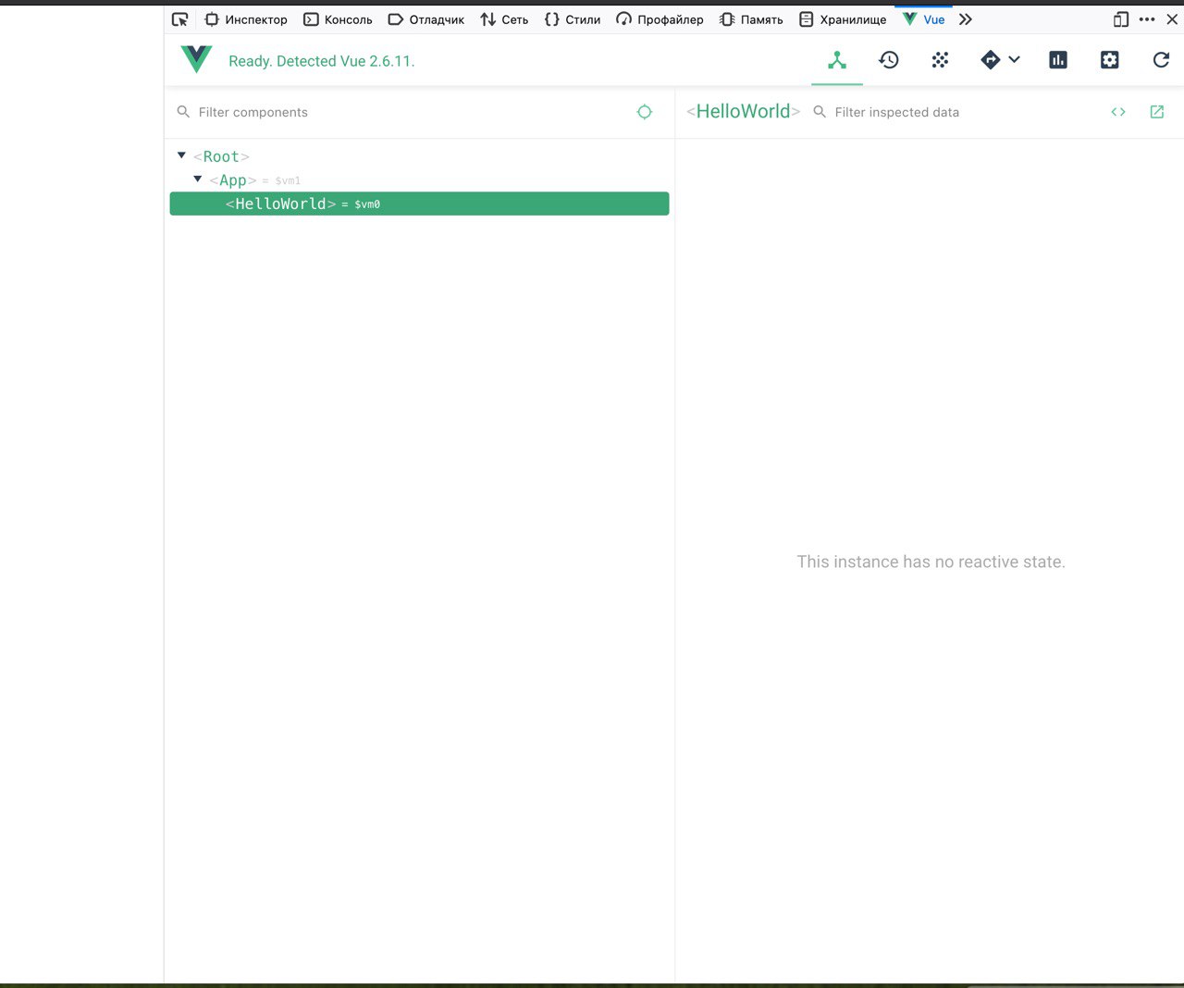Open the Хранилище tab
This screenshot has height=988, width=1184.
click(x=843, y=19)
